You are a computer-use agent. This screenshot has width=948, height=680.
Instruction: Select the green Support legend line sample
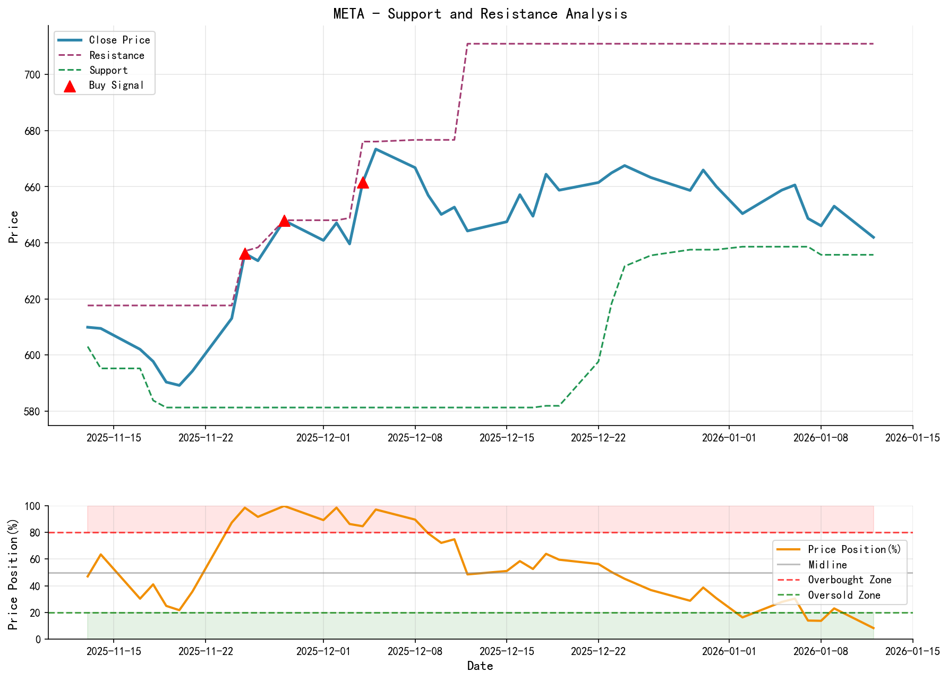click(x=70, y=70)
